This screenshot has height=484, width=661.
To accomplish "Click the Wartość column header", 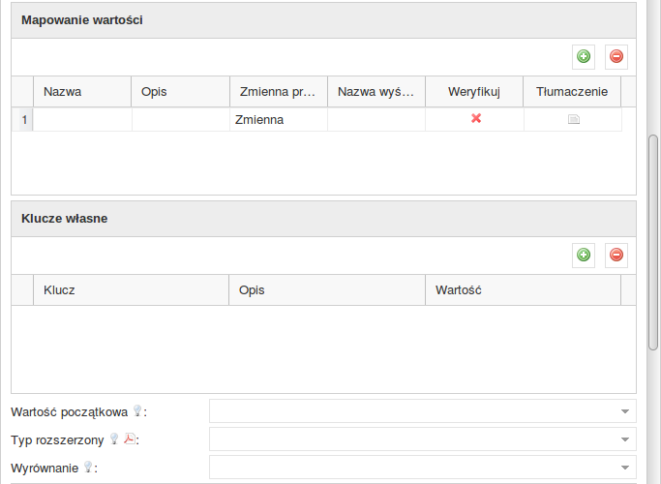I will [523, 290].
